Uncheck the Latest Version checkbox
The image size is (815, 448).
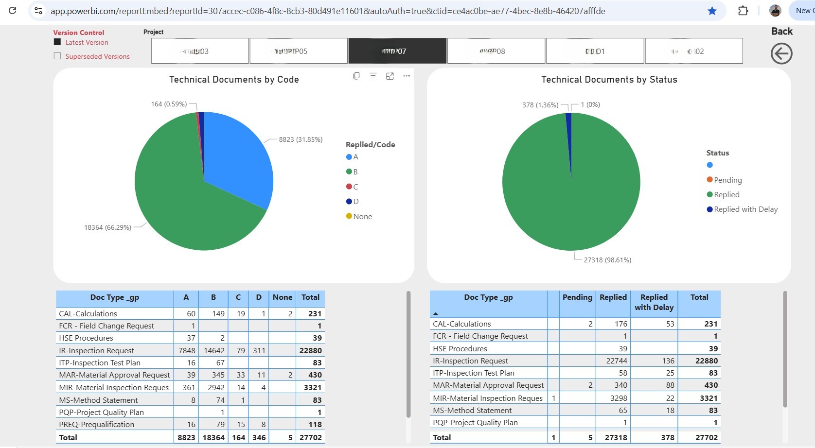[57, 42]
